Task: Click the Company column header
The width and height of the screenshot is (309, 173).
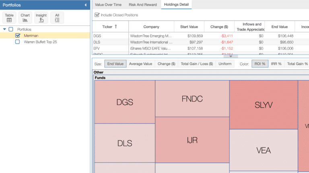Action: [x=151, y=27]
